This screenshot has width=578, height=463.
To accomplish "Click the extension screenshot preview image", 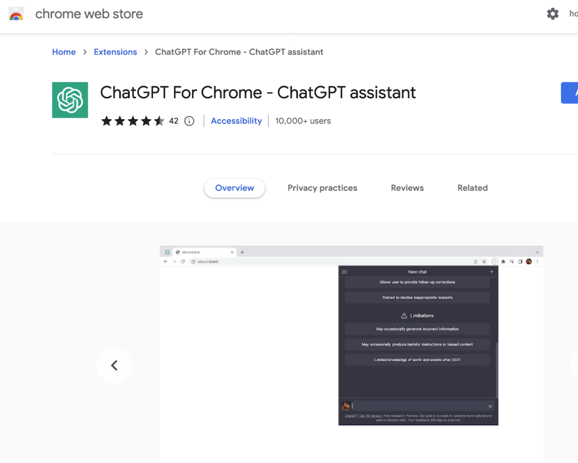I will click(351, 336).
